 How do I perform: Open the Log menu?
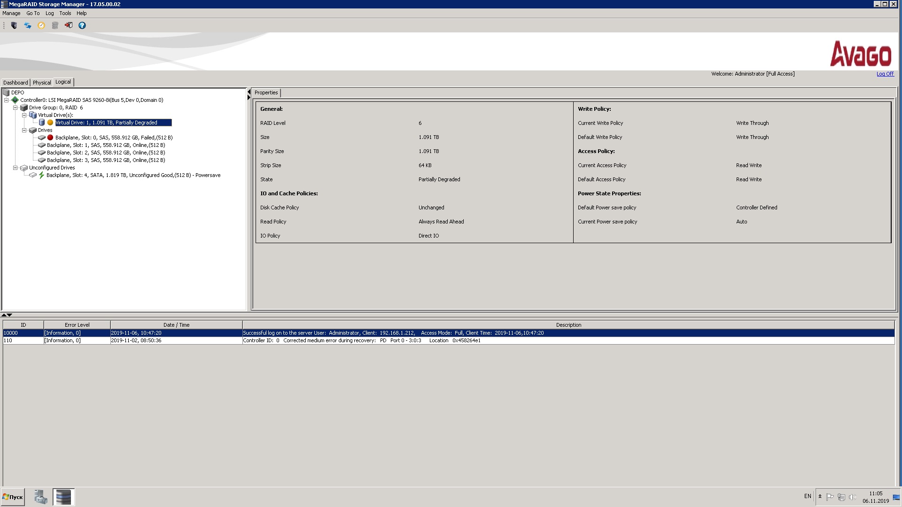pos(50,13)
